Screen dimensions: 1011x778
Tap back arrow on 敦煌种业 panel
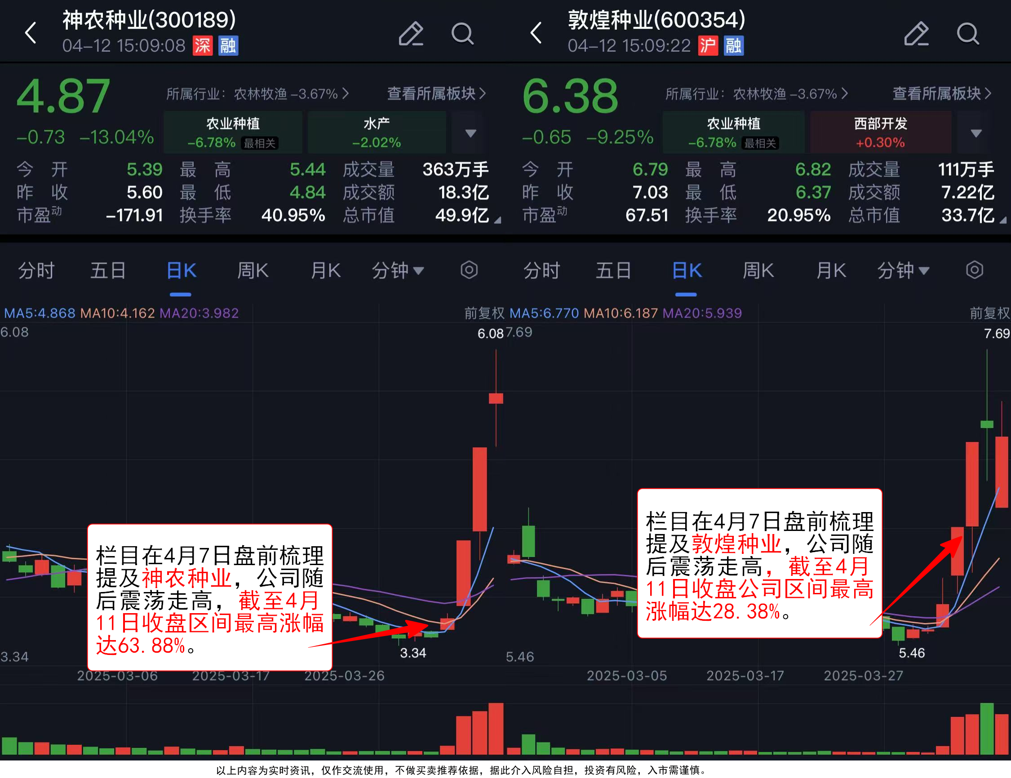(536, 33)
